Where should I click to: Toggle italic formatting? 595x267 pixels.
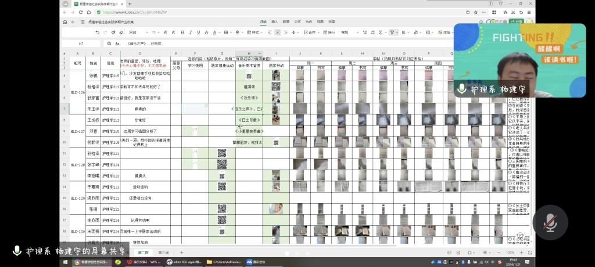click(190, 33)
